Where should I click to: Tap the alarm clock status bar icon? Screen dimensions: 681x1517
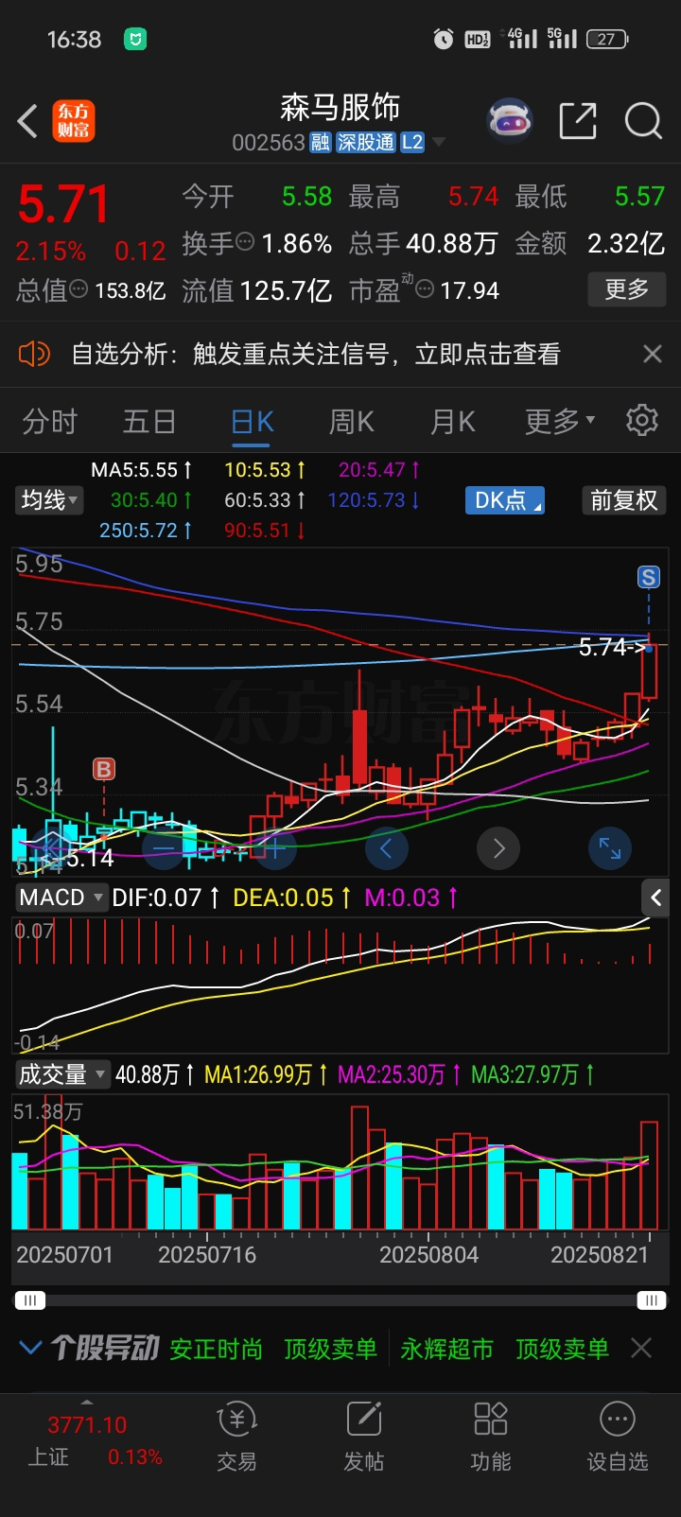click(x=443, y=39)
